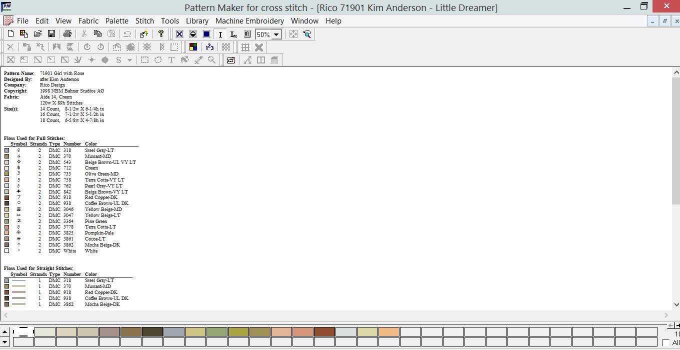Click the vertical scrollbar up arrow
Screen dimensions: 680x350
(x=675, y=72)
